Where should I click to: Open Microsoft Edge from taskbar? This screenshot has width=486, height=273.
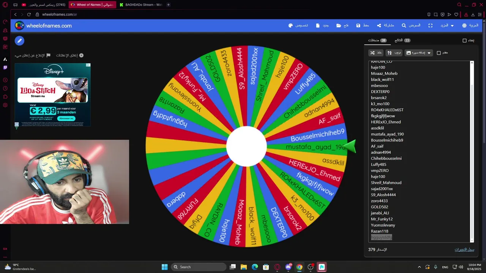[255, 267]
